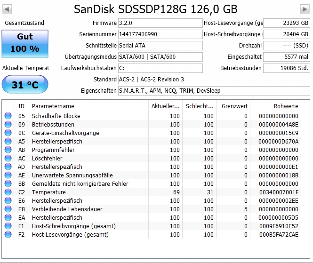Click raw value 0000000005D5
313x263 pixels.
click(279, 218)
